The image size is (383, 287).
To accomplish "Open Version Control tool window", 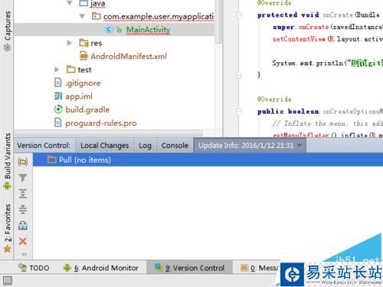I will pos(189,268).
